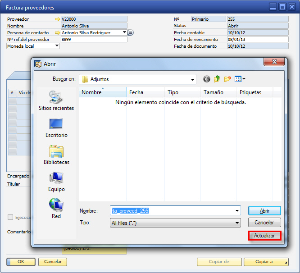Create a new folder
This screenshot has height=273, width=300.
click(227, 79)
